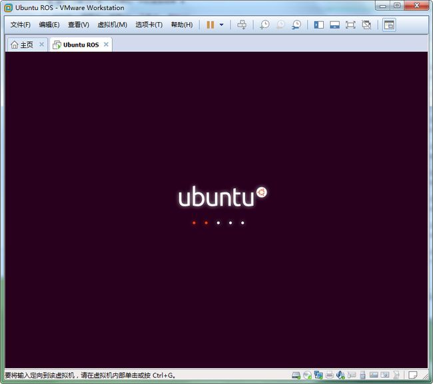Send Ctrl+Alt+Del to the virtual machine
The width and height of the screenshot is (433, 384).
pyautogui.click(x=242, y=25)
